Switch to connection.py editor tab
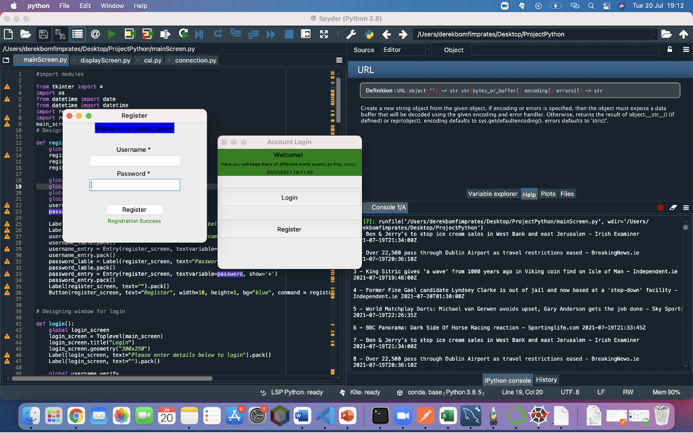The image size is (693, 433). 195,61
